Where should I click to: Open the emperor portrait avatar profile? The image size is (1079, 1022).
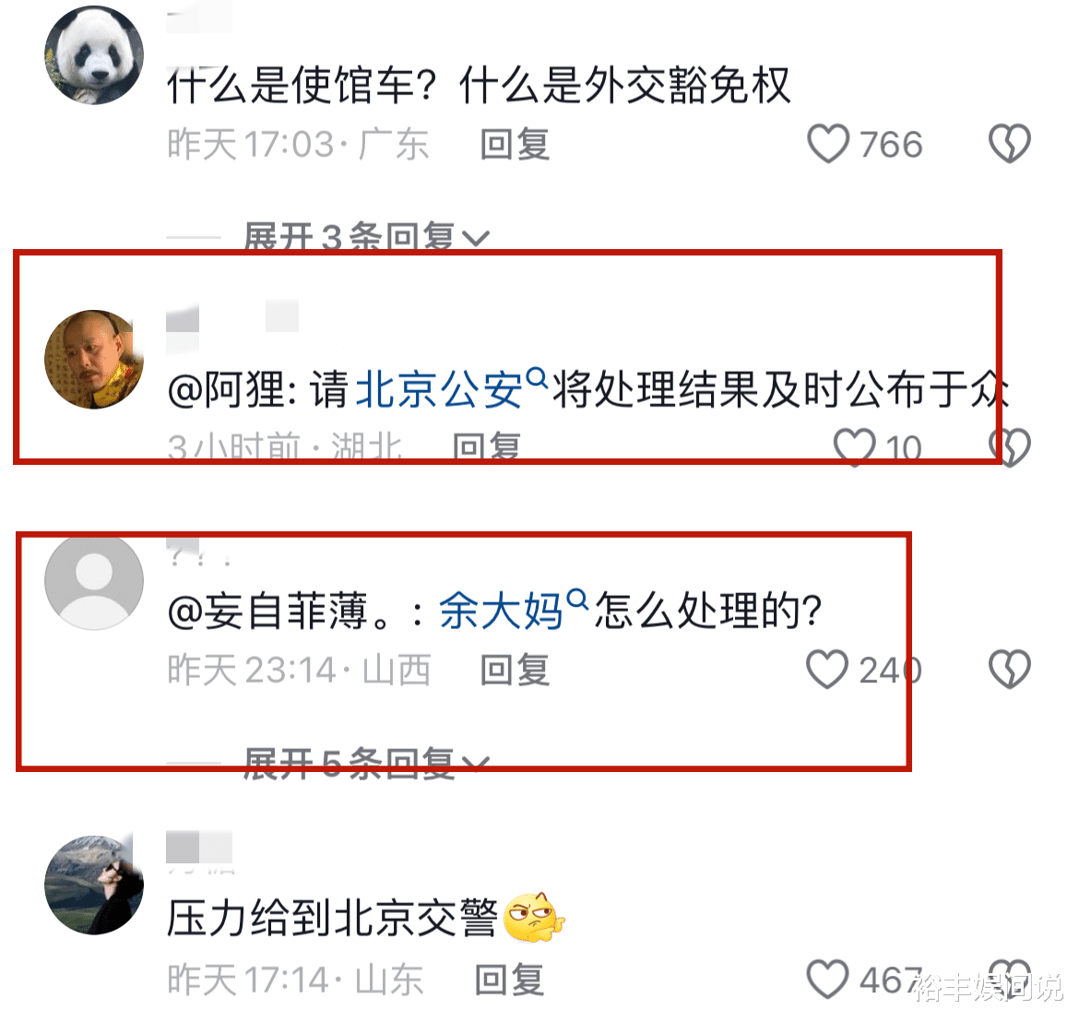click(94, 359)
